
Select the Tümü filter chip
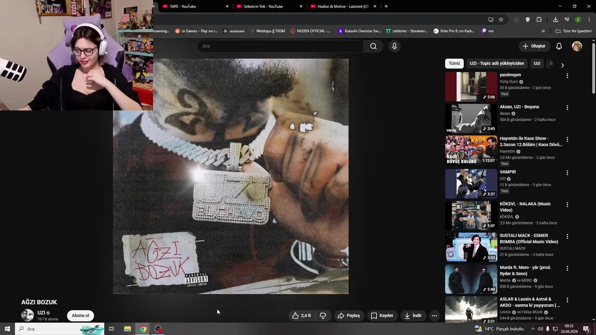tap(454, 63)
